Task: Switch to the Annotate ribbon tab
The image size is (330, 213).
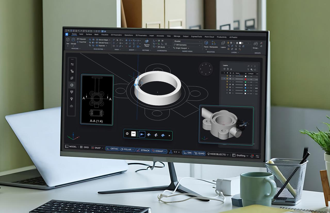Action: point(160,36)
